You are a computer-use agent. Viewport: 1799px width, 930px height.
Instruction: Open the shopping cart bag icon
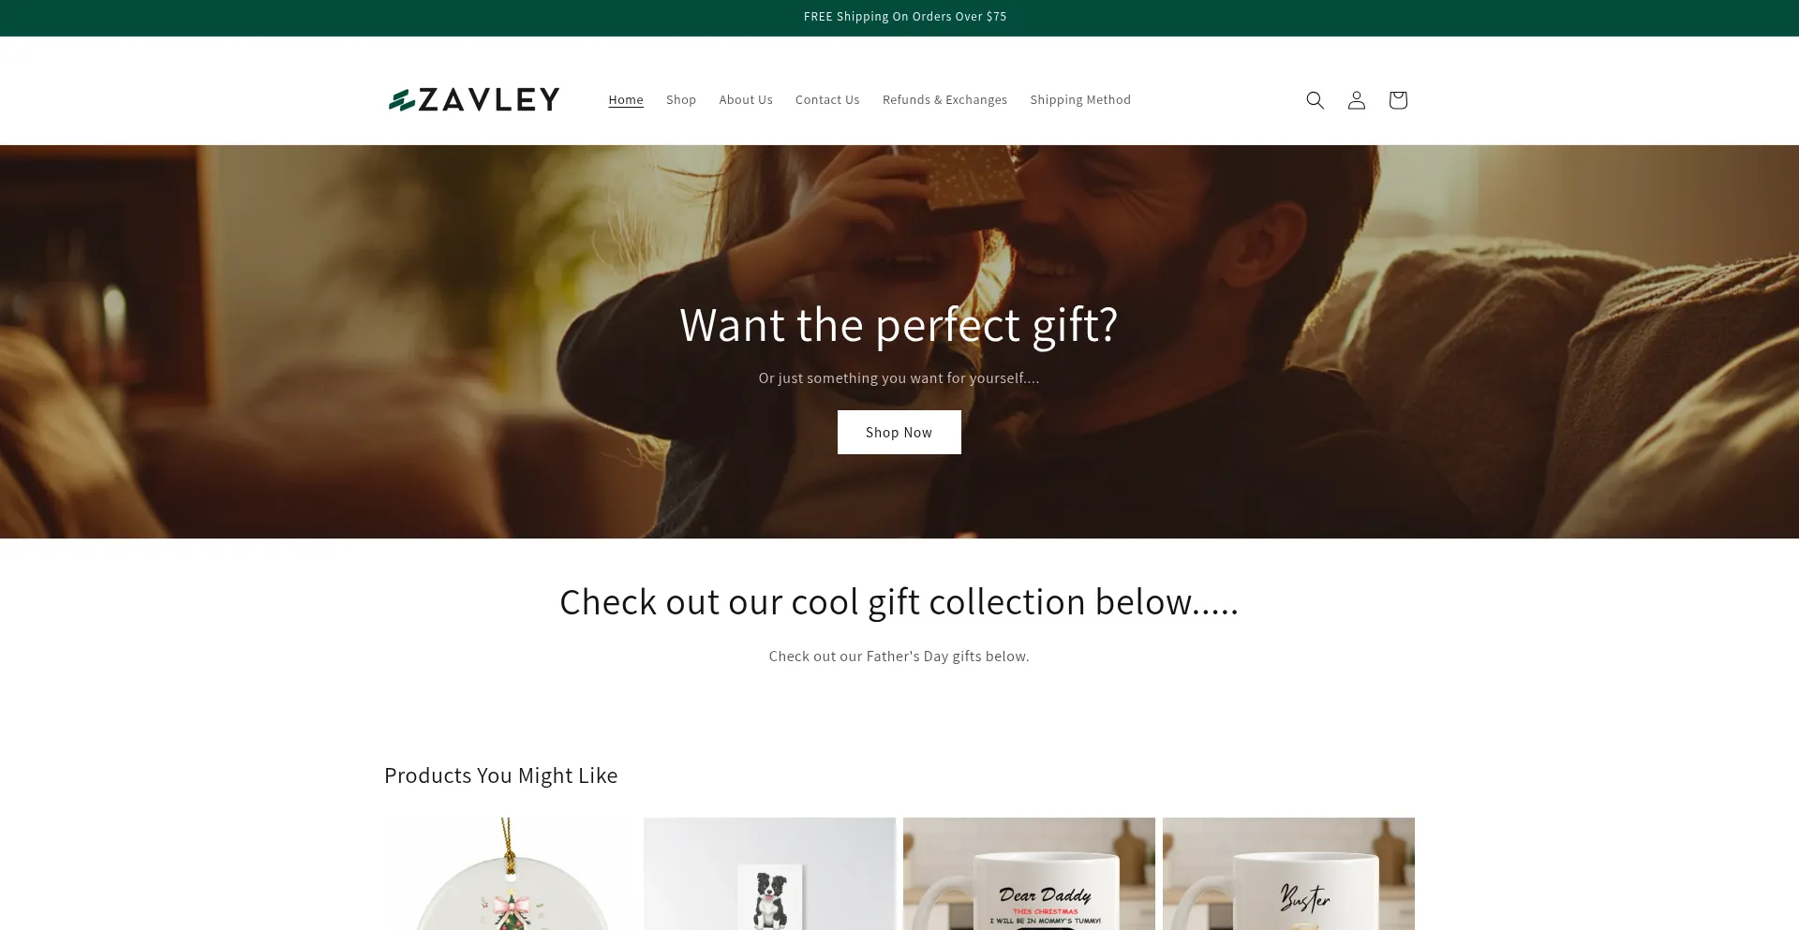point(1397,100)
